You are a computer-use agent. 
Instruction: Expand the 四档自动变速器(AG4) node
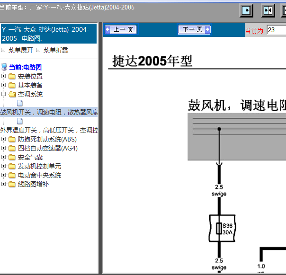[x=3, y=148]
